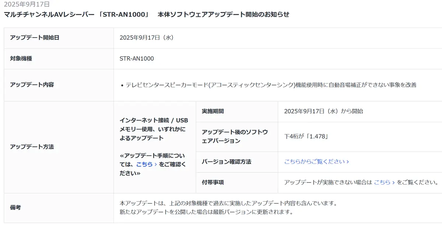
Task: Follow the こちらからご覧ください version check link
Action: click(x=316, y=162)
